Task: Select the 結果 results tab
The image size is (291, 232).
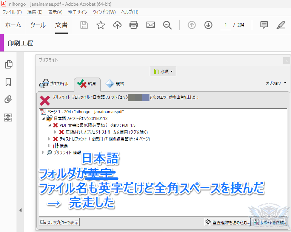Action: (87, 84)
